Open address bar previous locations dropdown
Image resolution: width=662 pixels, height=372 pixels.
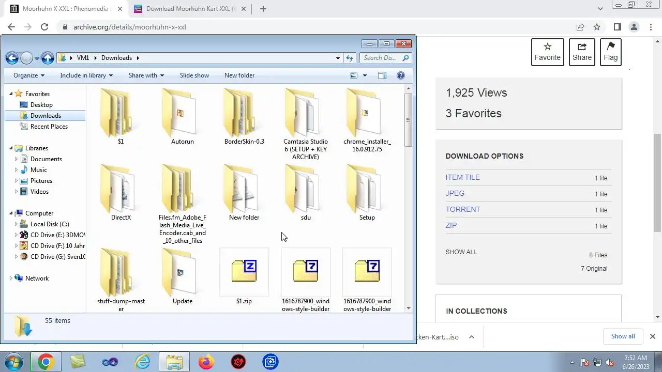(338, 58)
